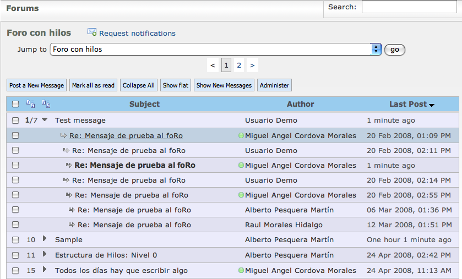
Task: Check the box for Test message thread
Action: click(x=15, y=121)
